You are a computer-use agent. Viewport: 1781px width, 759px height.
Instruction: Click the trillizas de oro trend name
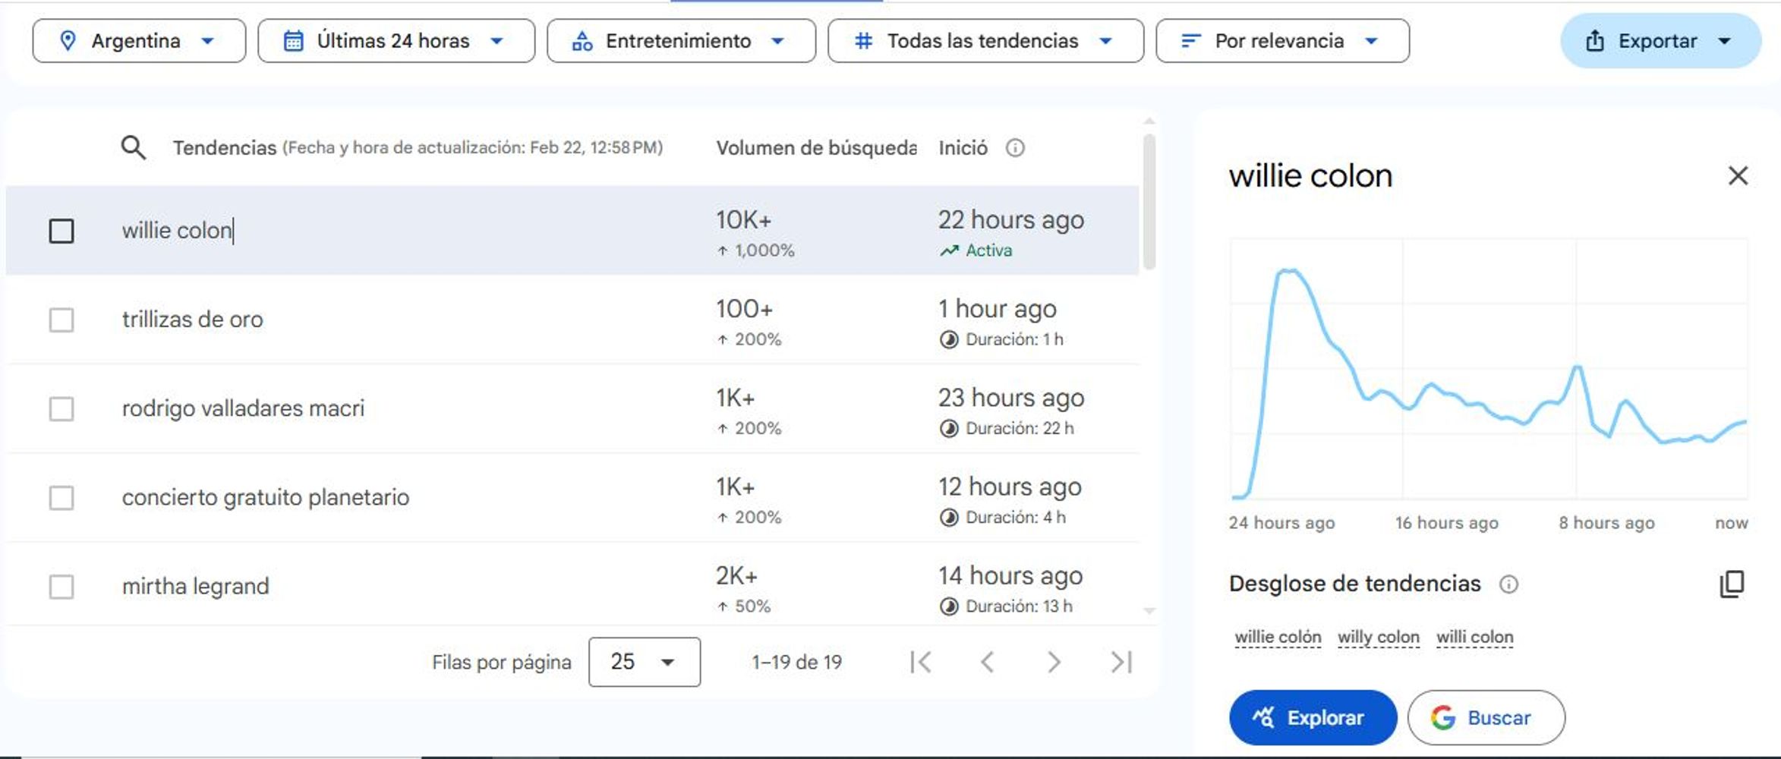pos(193,320)
